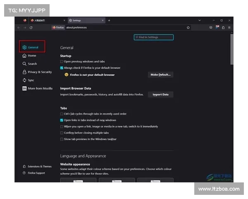248x199 pixels.
Task: Enable Open previous windows and tabs
Action: point(62,61)
